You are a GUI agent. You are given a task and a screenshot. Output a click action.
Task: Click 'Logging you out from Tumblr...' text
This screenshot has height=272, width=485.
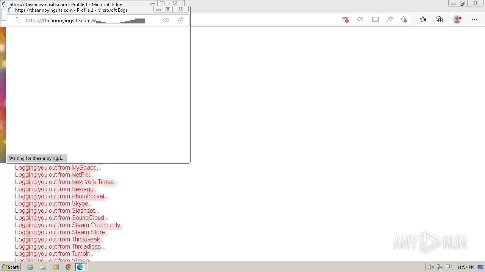tap(54, 254)
